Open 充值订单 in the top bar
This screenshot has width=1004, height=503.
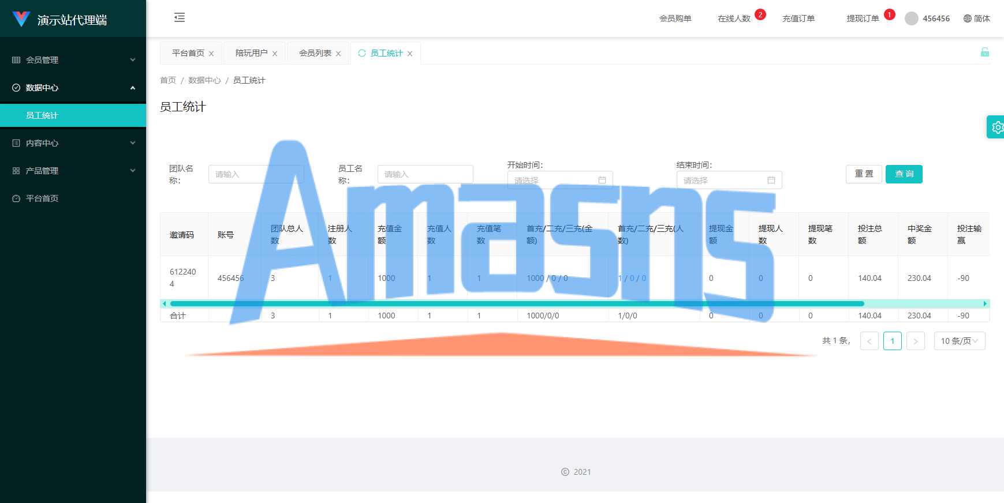click(798, 18)
